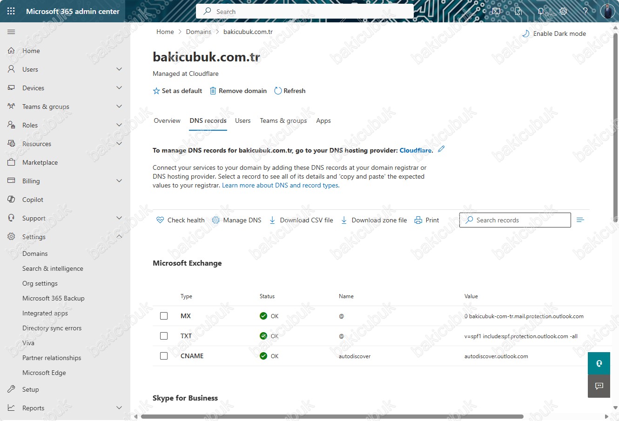
Task: Click the Print icon
Action: pos(418,220)
